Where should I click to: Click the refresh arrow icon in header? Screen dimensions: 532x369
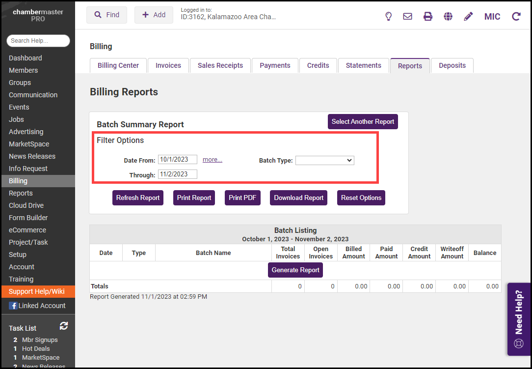click(516, 16)
